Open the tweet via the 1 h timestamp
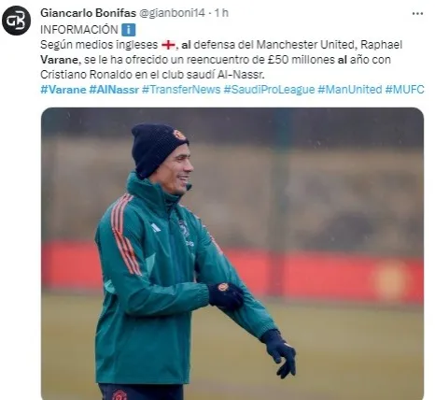This screenshot has width=435, height=400. [x=221, y=13]
